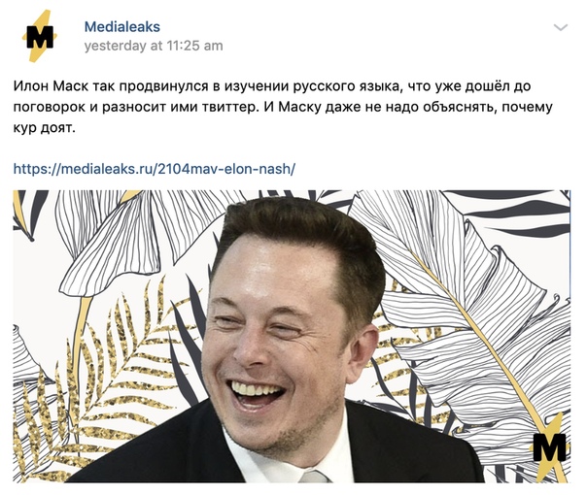Click the M watermark logo on the image
The width and height of the screenshot is (587, 495).
pos(549,445)
